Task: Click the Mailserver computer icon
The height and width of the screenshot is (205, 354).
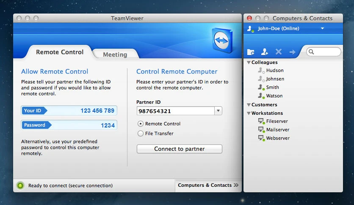Action: (261, 130)
